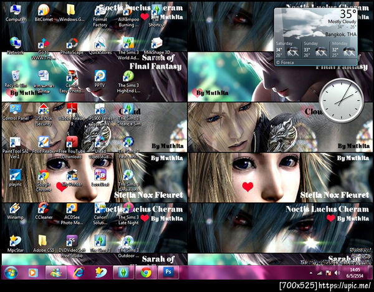Show hidden tray icons arrow
This screenshot has height=292, width=374.
point(311,273)
